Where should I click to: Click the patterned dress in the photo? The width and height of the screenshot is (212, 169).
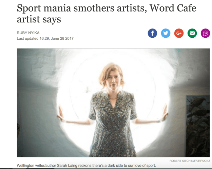113,124
